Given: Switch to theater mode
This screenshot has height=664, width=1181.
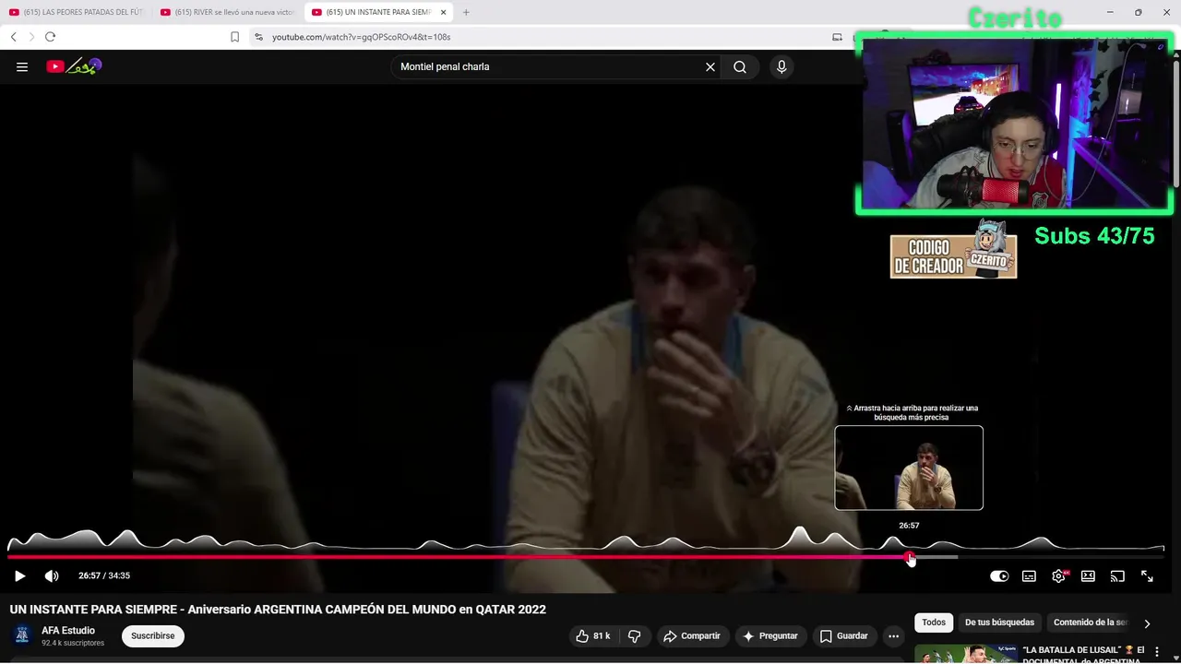Looking at the screenshot, I should [1088, 575].
